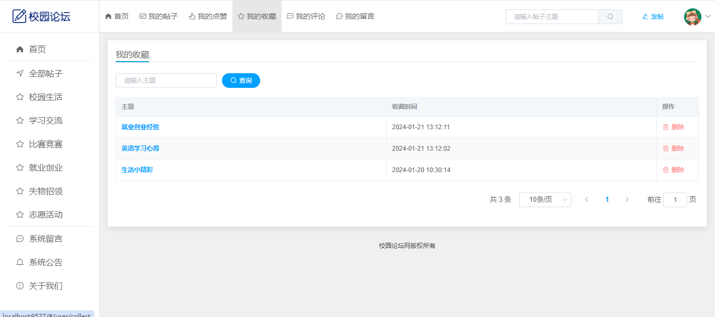Open 系统公告 with the bell icon
Screen dimensions: 715x317
click(20, 263)
